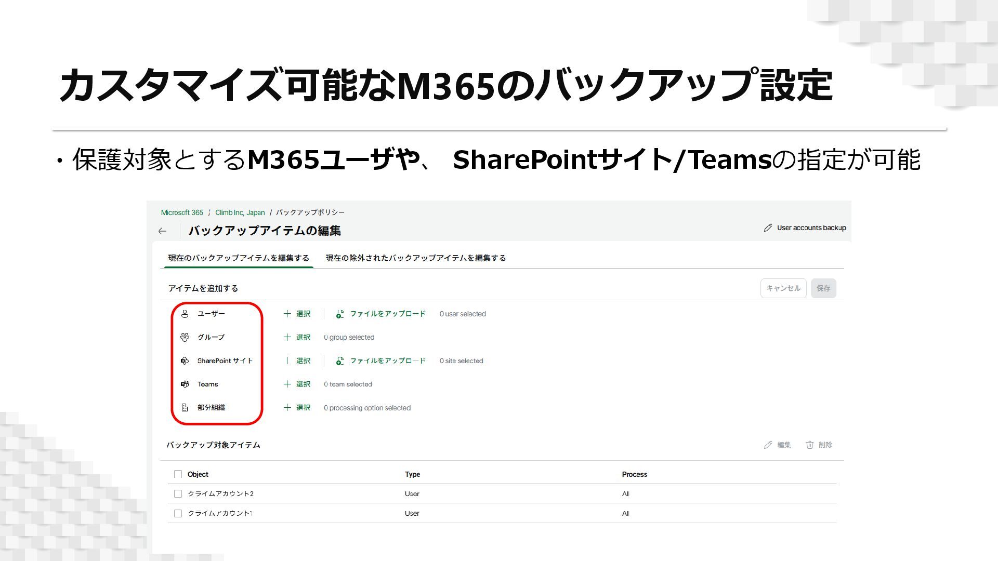Click 選択 in the Teams row
Screen dimensions: 998x561
tap(303, 384)
